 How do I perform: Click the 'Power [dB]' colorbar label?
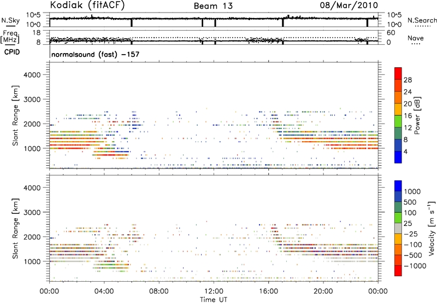point(417,115)
